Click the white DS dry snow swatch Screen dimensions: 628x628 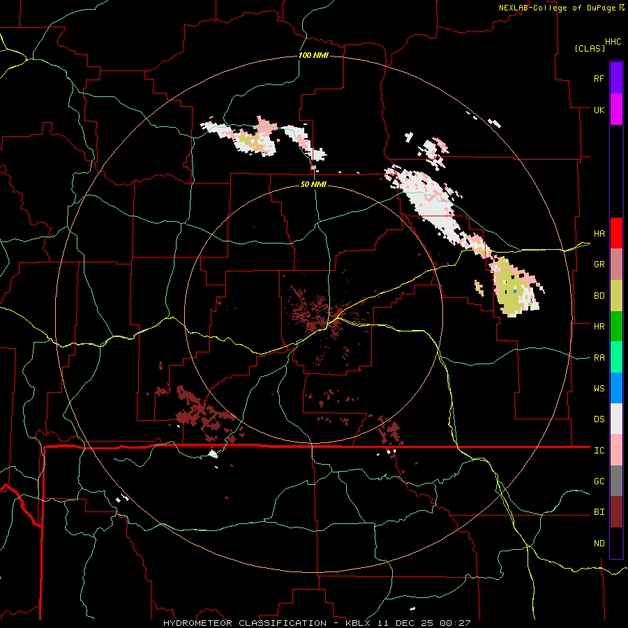(x=616, y=419)
